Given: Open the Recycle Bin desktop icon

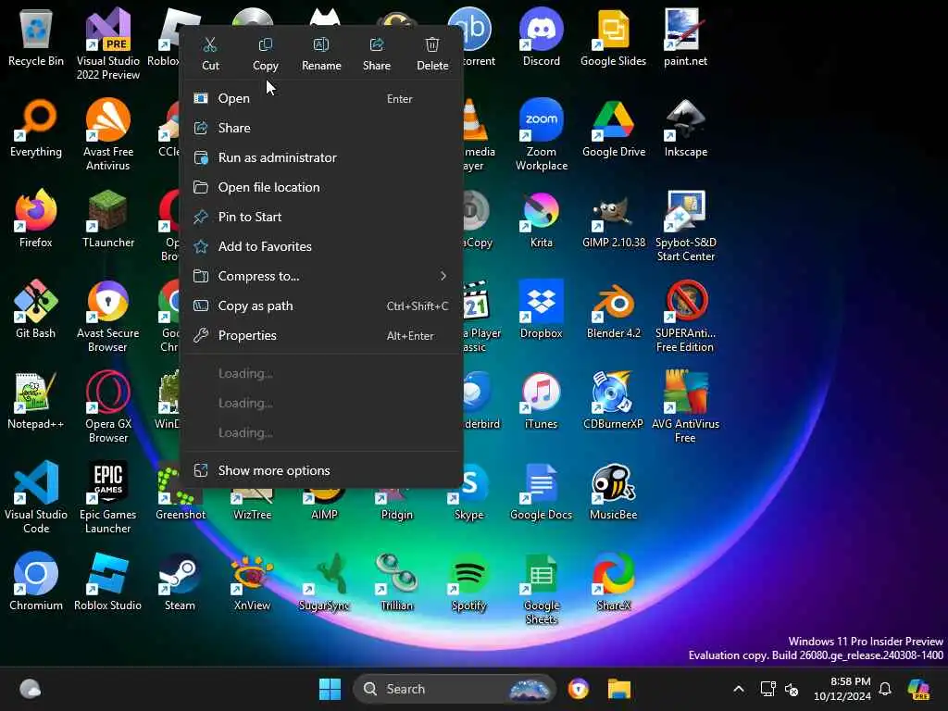Looking at the screenshot, I should pyautogui.click(x=36, y=37).
